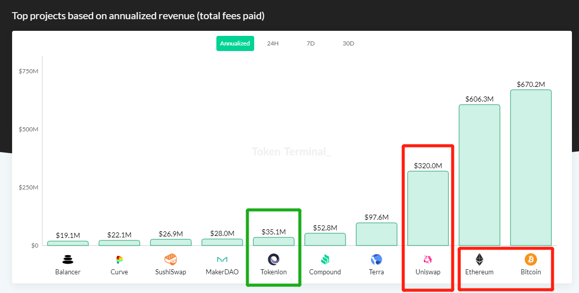The image size is (579, 293).
Task: Click the $320.0M value label
Action: [428, 166]
